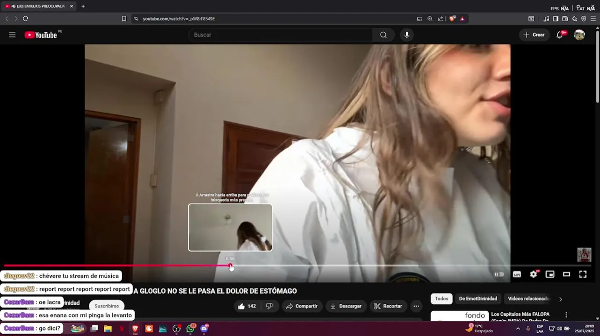Screen dimensions: 600x336
Task: Switch to the miniplayer
Action: (x=550, y=274)
